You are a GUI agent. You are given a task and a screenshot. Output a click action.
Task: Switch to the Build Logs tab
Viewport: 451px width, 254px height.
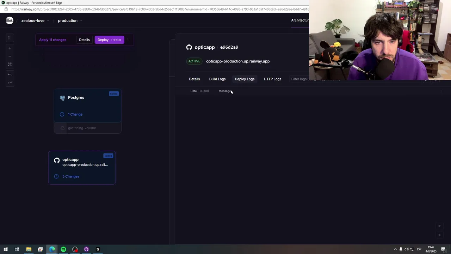(x=217, y=79)
